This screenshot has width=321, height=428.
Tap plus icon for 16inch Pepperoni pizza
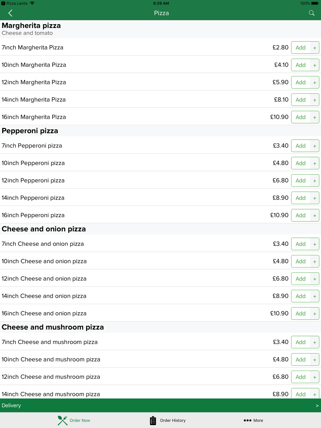point(315,216)
